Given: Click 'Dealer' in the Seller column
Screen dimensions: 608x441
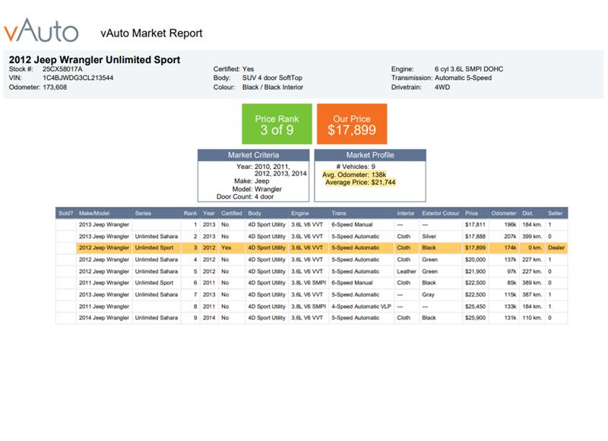Looking at the screenshot, I should [x=556, y=248].
